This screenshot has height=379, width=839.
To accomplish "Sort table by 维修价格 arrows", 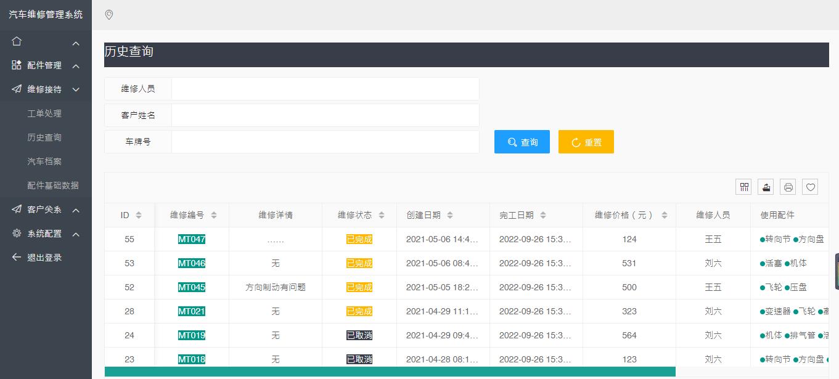I will (x=664, y=215).
